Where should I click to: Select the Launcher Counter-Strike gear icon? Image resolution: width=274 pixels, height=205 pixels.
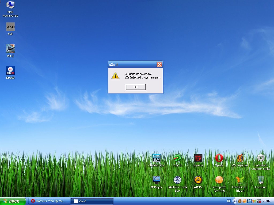261,158
